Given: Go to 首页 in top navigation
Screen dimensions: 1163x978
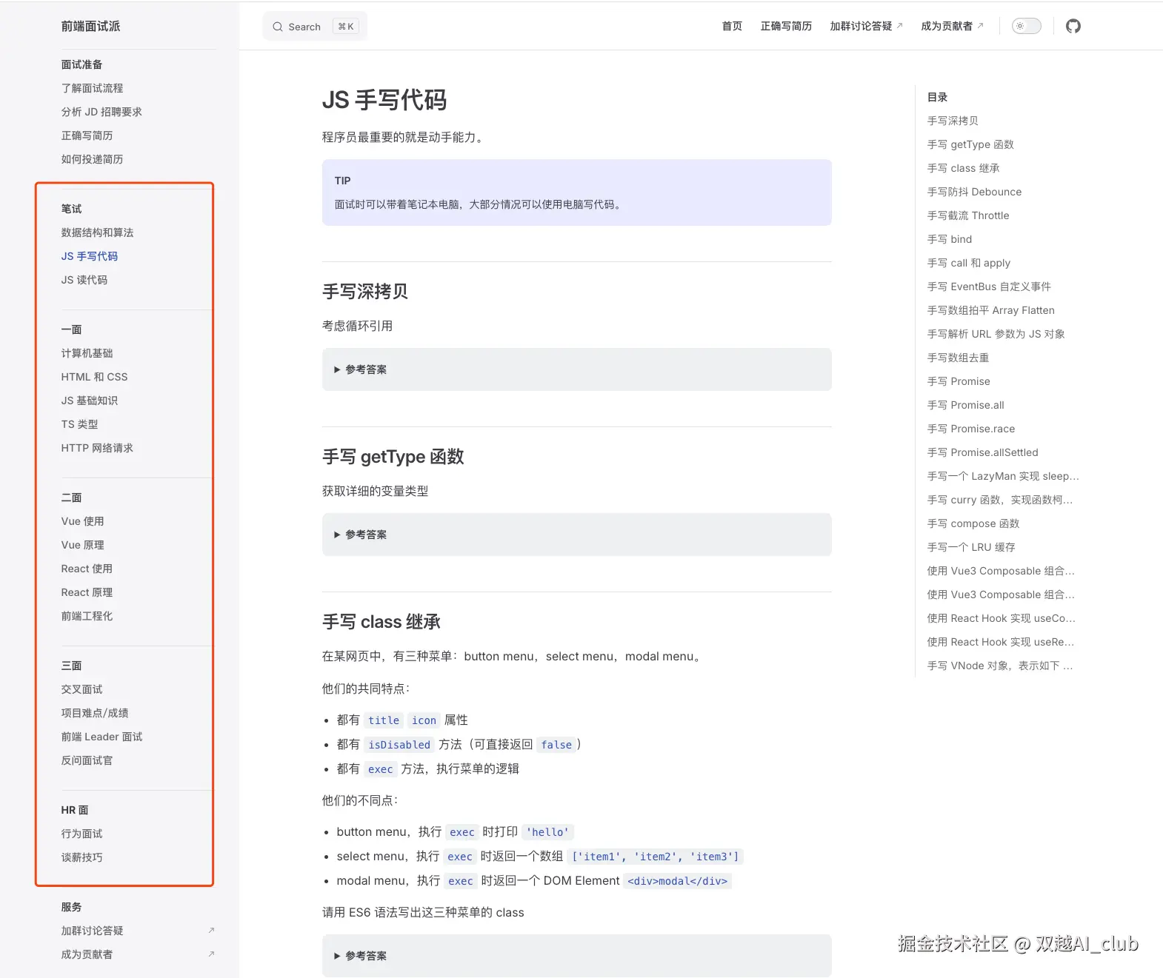Looking at the screenshot, I should tap(732, 26).
